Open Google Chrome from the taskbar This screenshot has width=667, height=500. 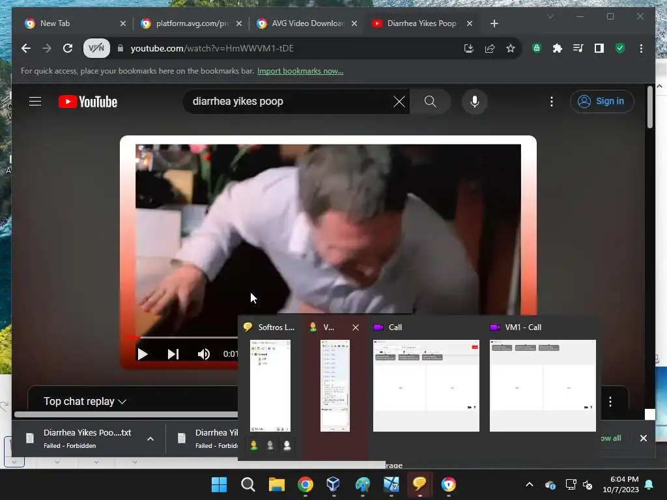tap(305, 484)
